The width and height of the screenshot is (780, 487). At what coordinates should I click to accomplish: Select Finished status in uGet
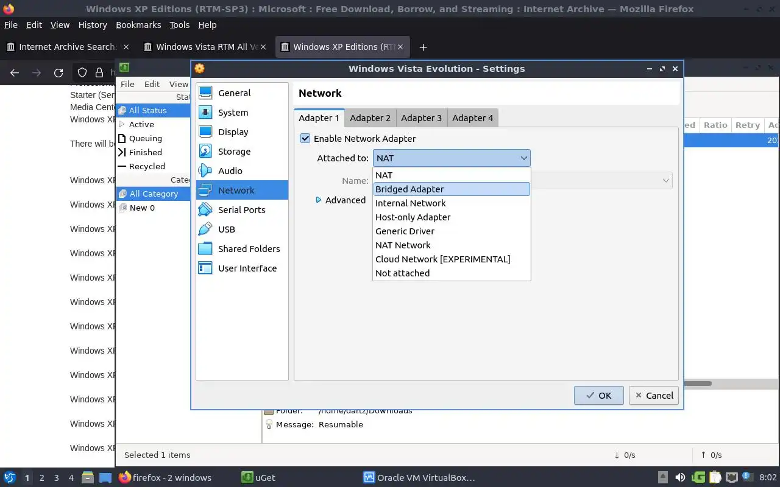click(x=153, y=152)
